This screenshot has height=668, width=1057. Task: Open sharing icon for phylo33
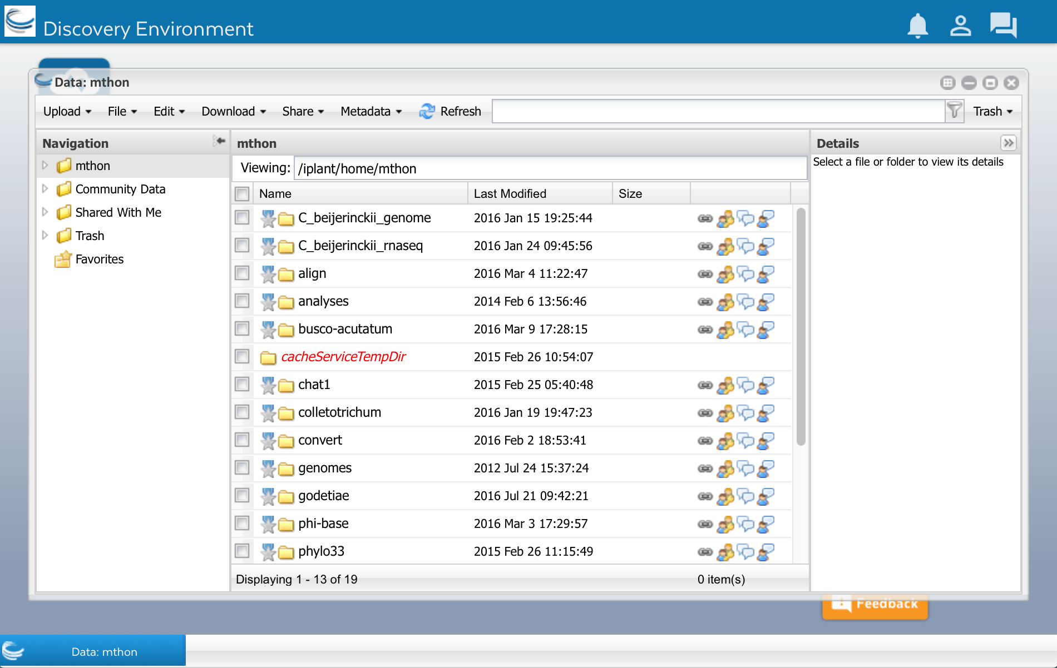(x=725, y=552)
